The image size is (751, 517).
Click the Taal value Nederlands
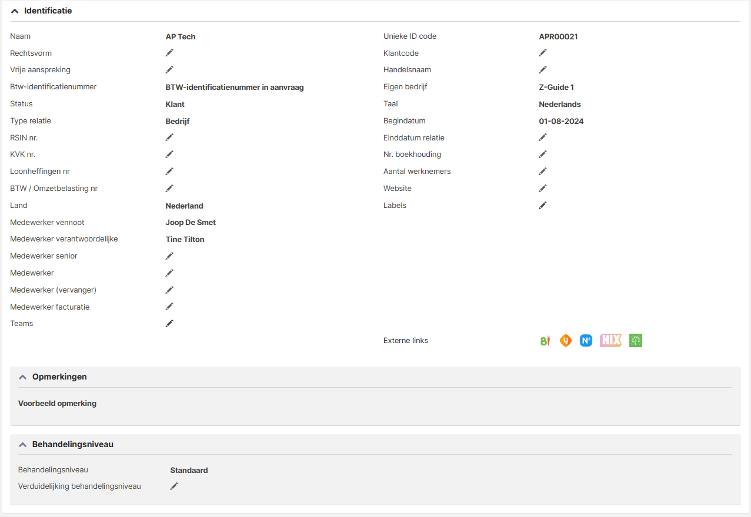click(x=560, y=105)
